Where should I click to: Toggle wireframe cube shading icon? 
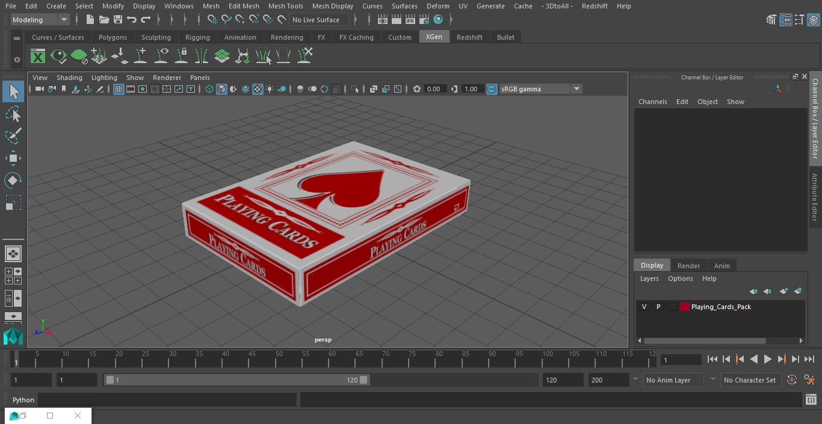(x=209, y=89)
